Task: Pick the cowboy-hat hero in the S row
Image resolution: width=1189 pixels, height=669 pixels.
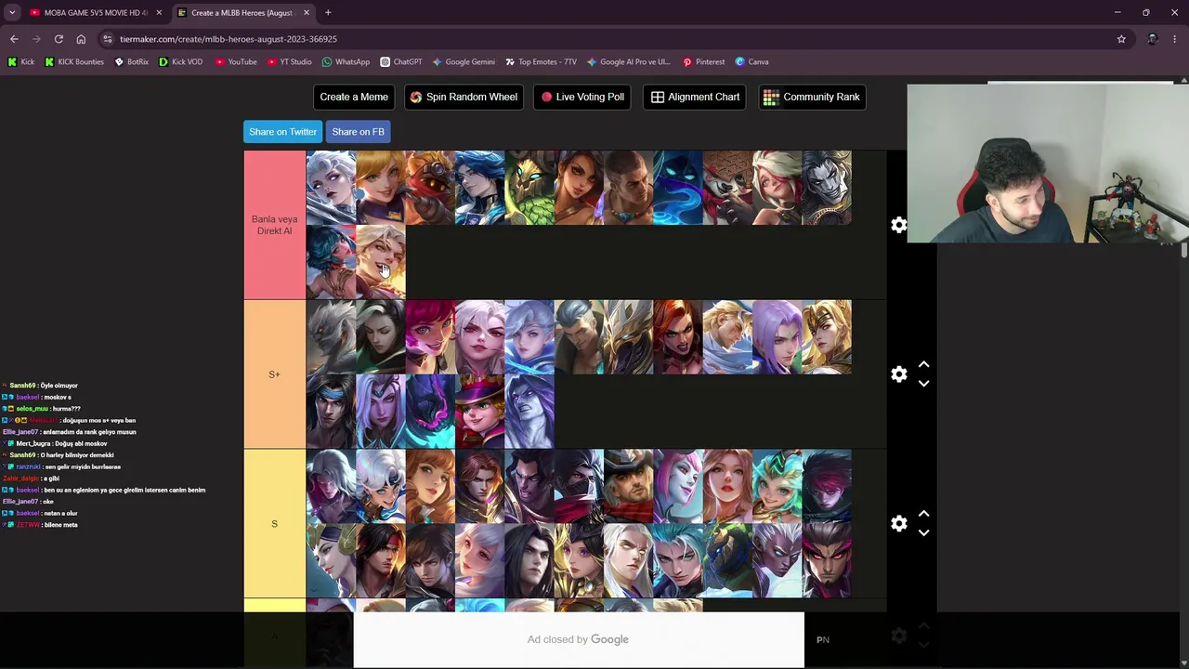Action: pos(629,487)
